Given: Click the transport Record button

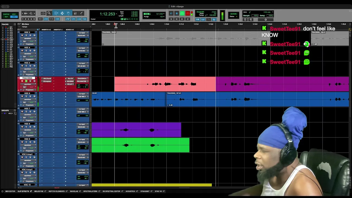Looking at the screenshot, I should [x=188, y=13].
